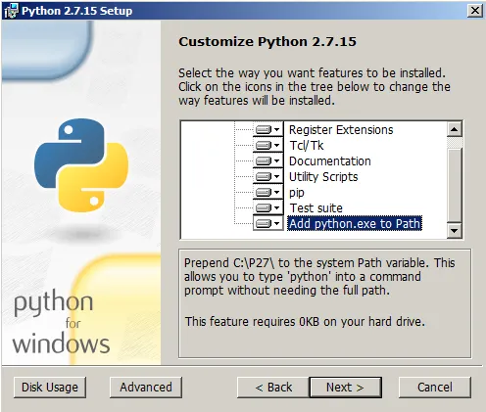Open feature dropdown icon for Documentation
This screenshot has height=412, width=486.
coord(267,161)
